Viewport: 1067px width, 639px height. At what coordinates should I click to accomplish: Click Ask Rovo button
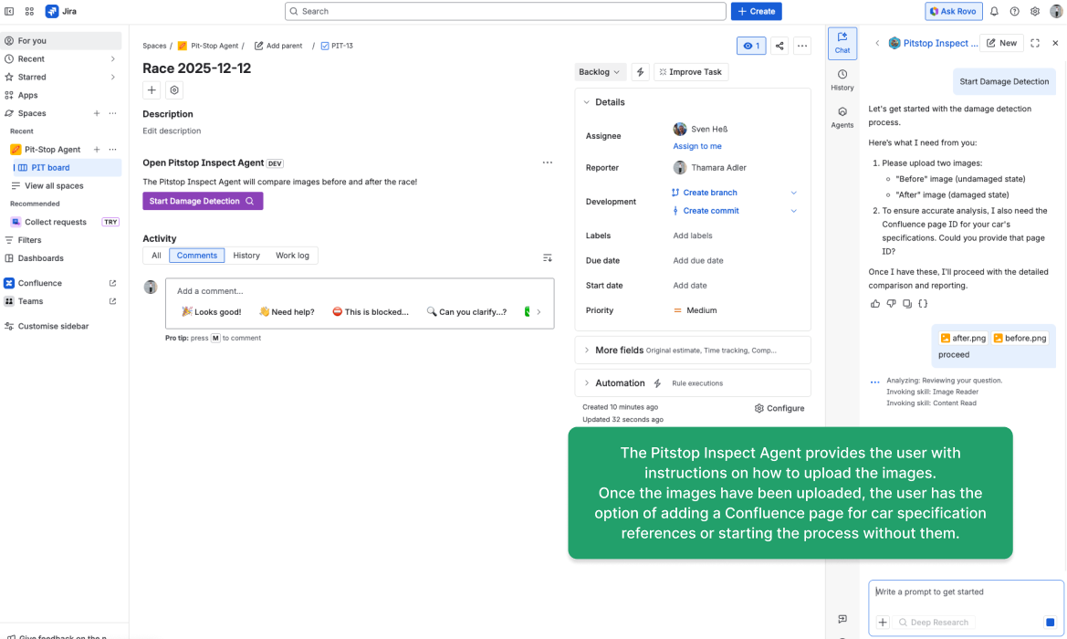tap(953, 12)
